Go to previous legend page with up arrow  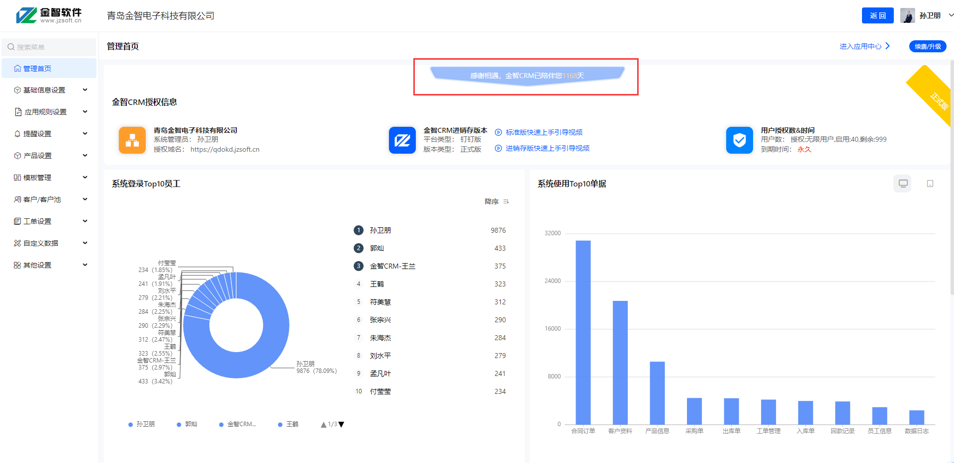pos(324,425)
